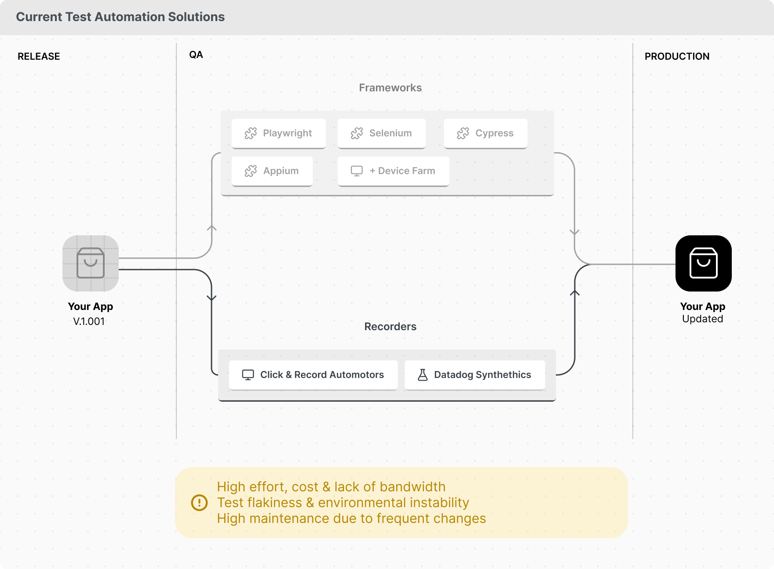Click the RELEASE section heading

tap(39, 56)
